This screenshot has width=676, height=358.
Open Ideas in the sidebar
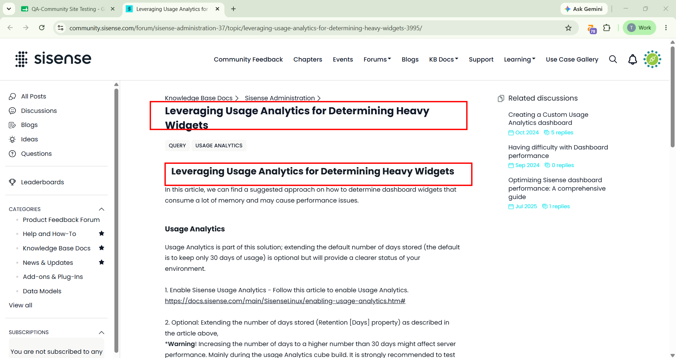click(29, 139)
